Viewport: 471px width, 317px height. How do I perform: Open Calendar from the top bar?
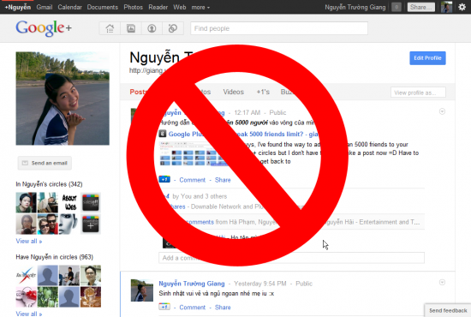coord(69,7)
